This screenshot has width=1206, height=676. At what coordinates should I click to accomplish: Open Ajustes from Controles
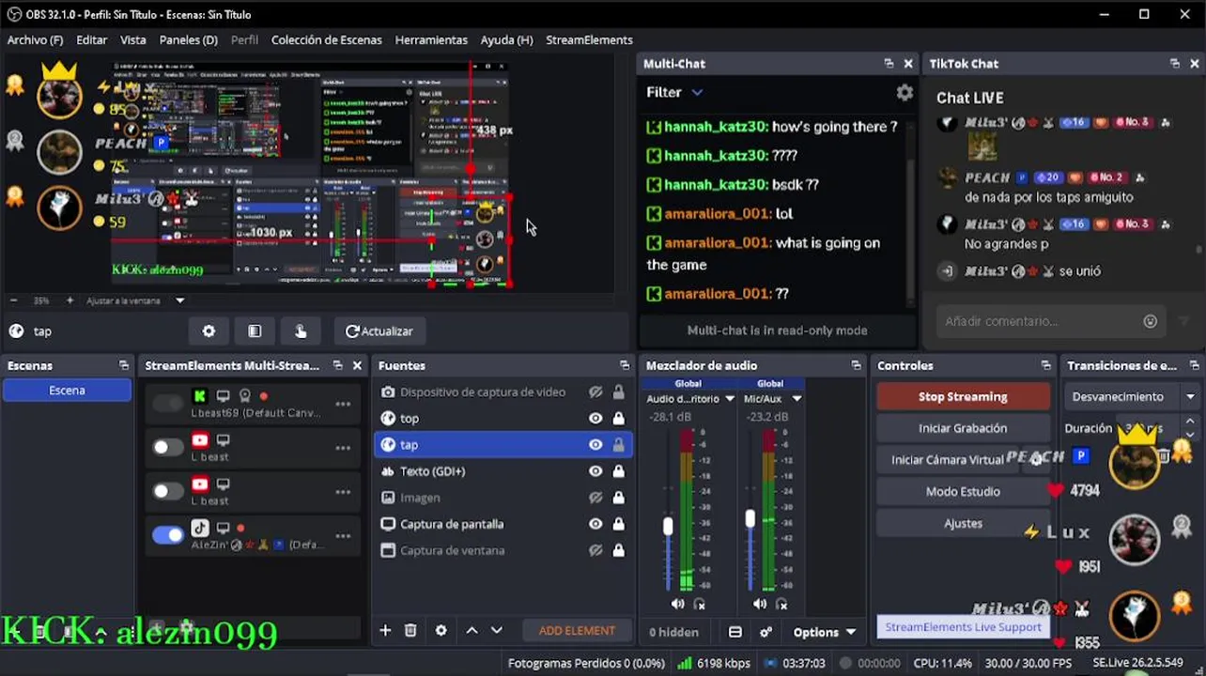963,523
